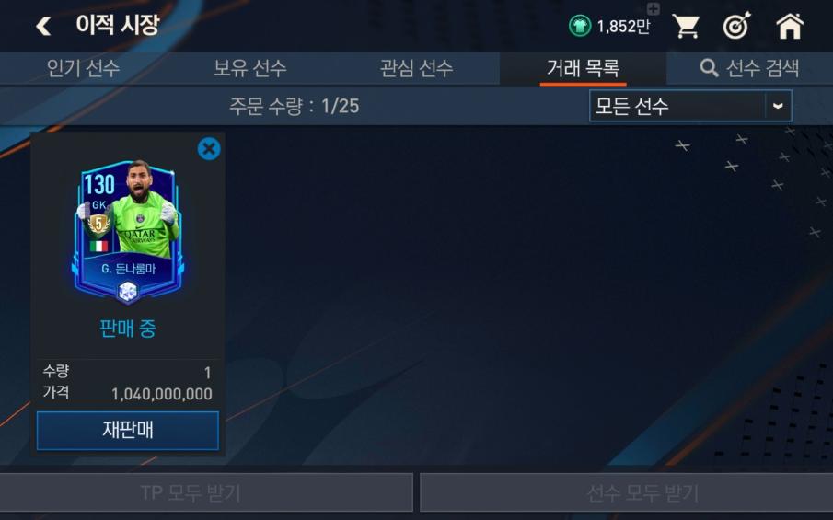
Task: Click the 선수 모두 받기 button
Action: 626,493
